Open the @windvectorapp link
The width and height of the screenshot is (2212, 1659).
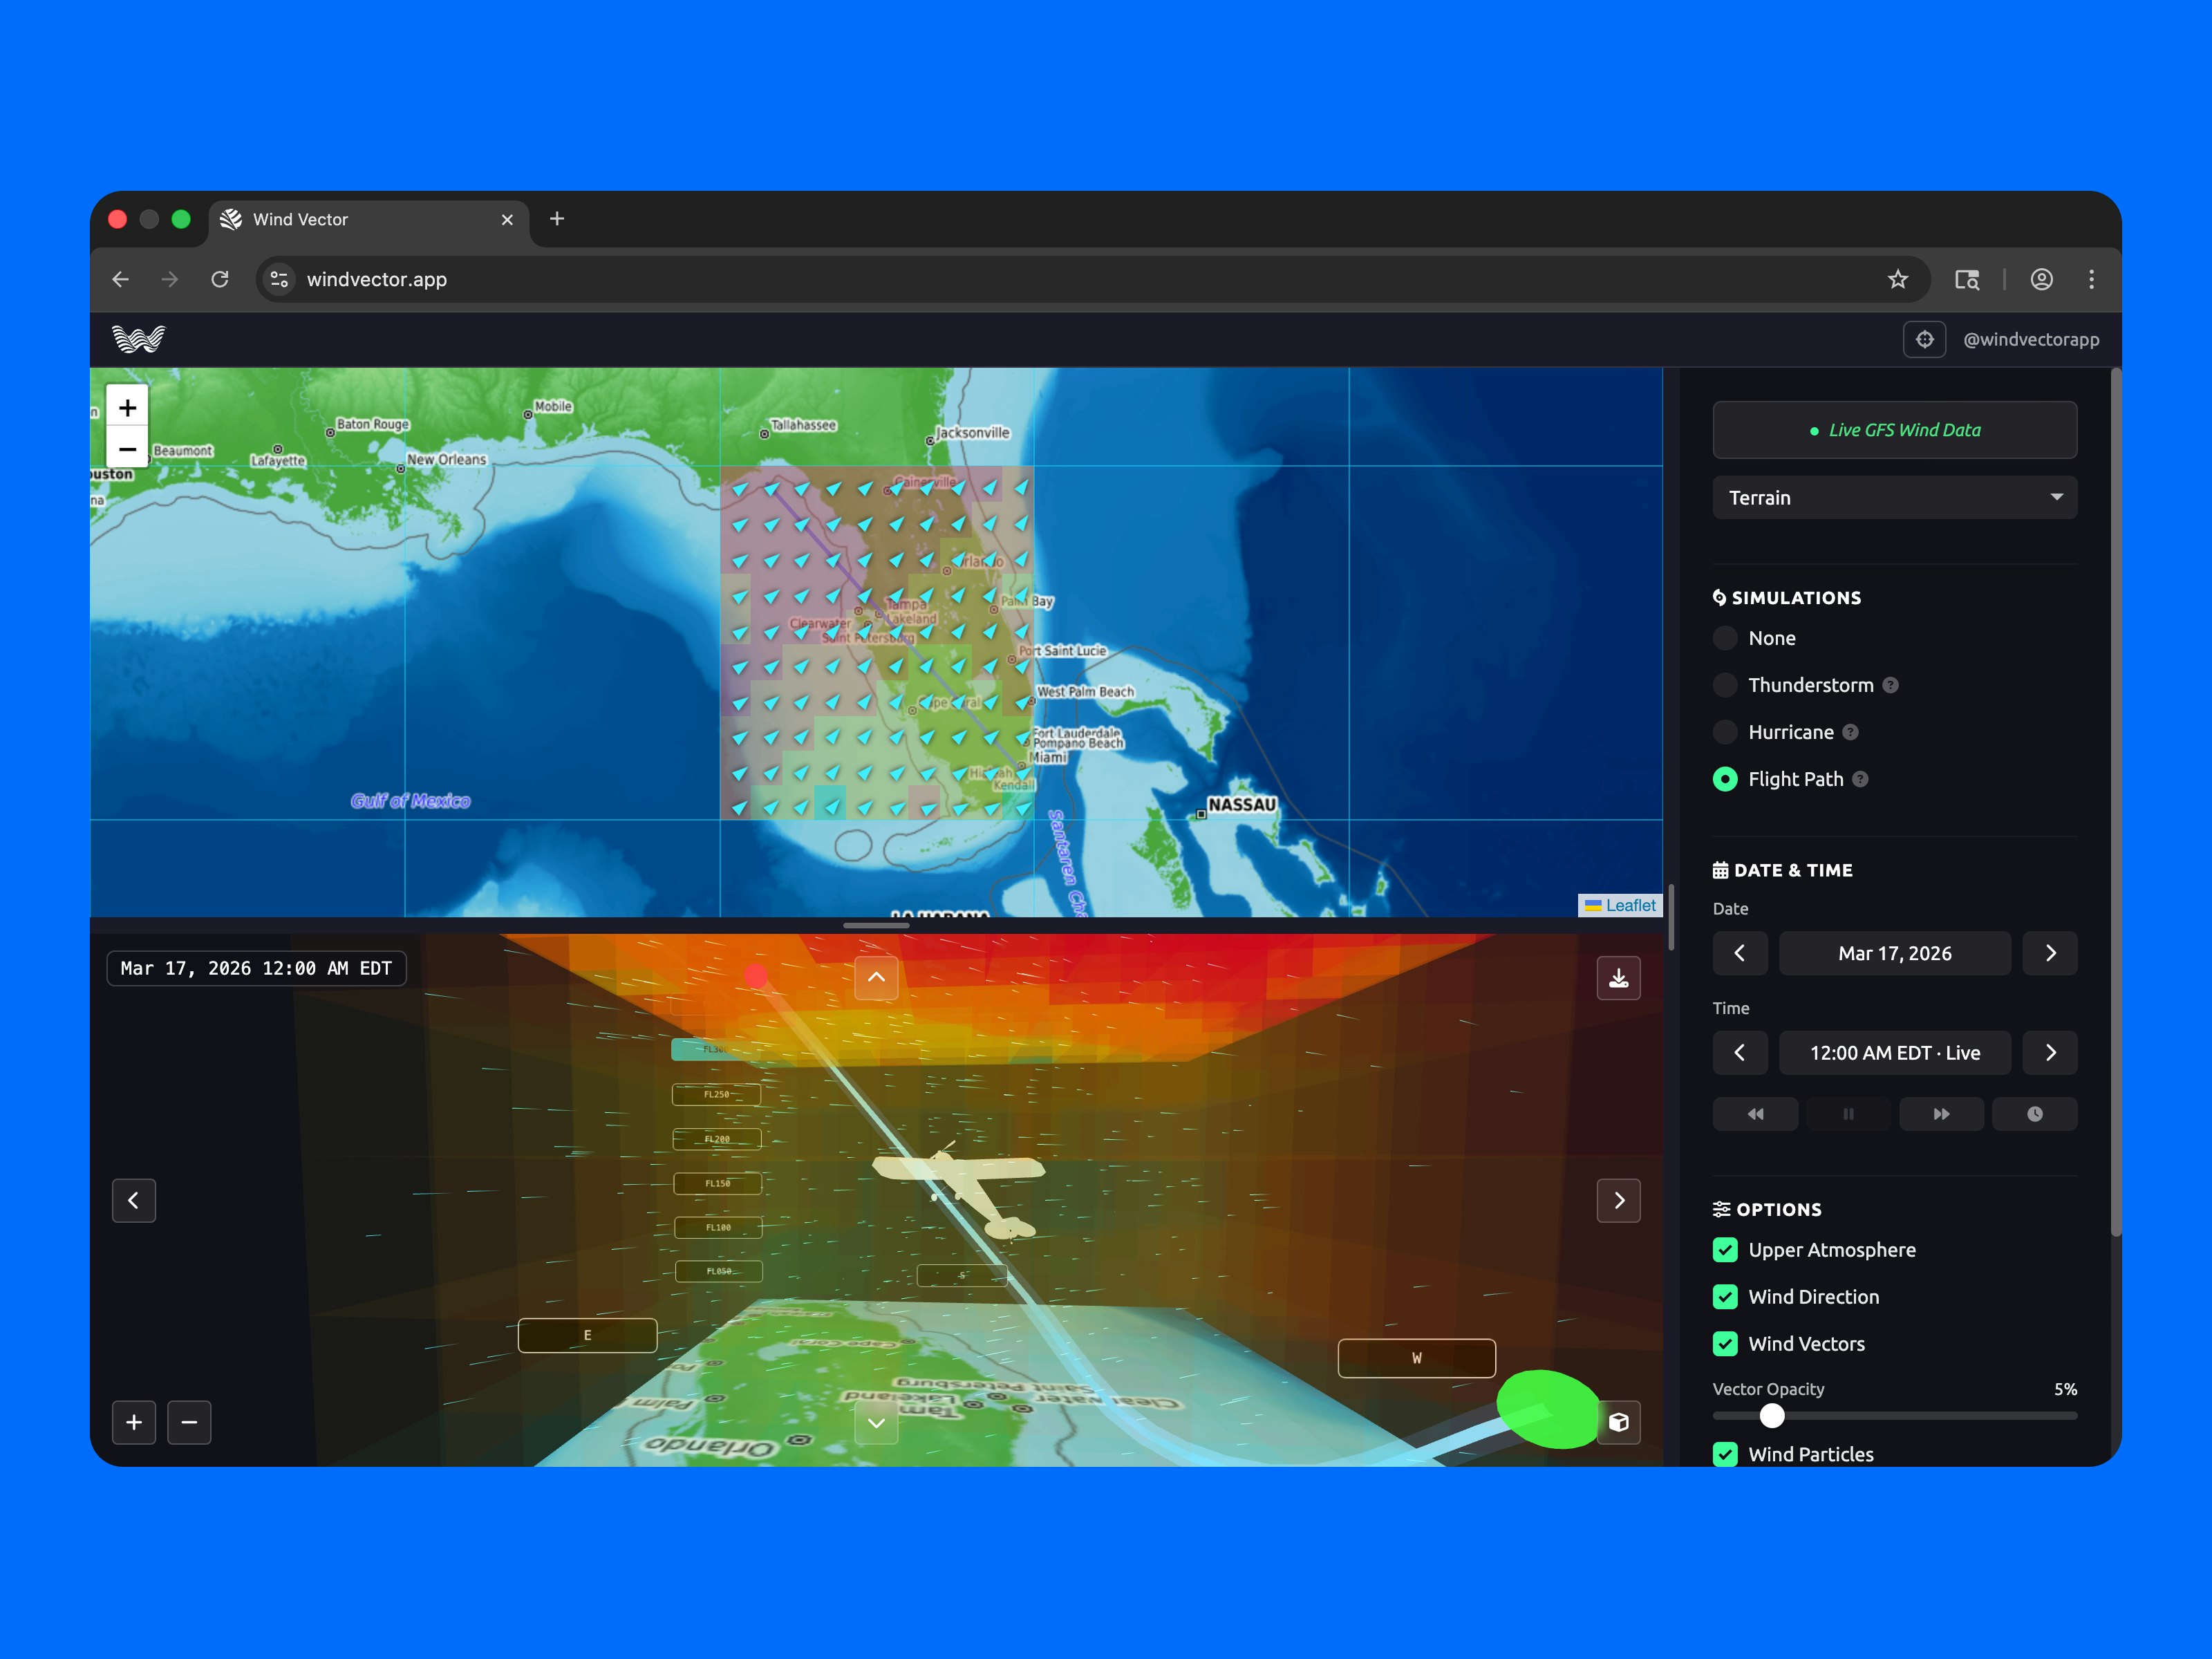2030,339
